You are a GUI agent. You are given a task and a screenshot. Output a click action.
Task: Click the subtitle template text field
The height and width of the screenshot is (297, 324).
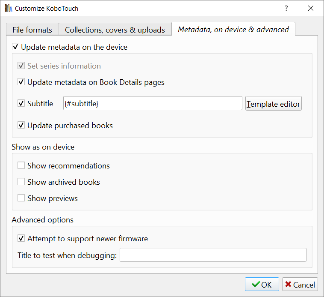coord(153,103)
